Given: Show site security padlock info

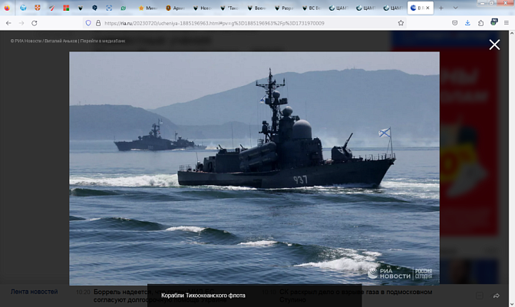Looking at the screenshot, I should 98,23.
